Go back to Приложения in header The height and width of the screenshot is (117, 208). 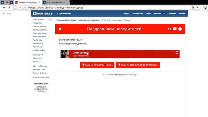pyautogui.click(x=64, y=14)
